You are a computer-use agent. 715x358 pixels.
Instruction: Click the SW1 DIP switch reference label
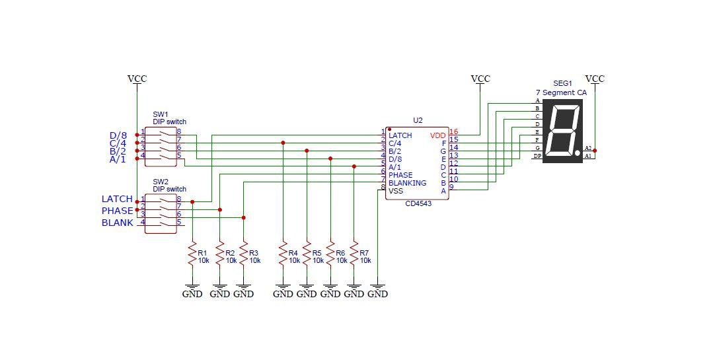(x=161, y=114)
